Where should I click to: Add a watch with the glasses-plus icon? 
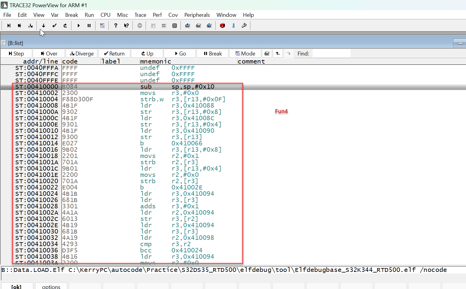pos(188,25)
